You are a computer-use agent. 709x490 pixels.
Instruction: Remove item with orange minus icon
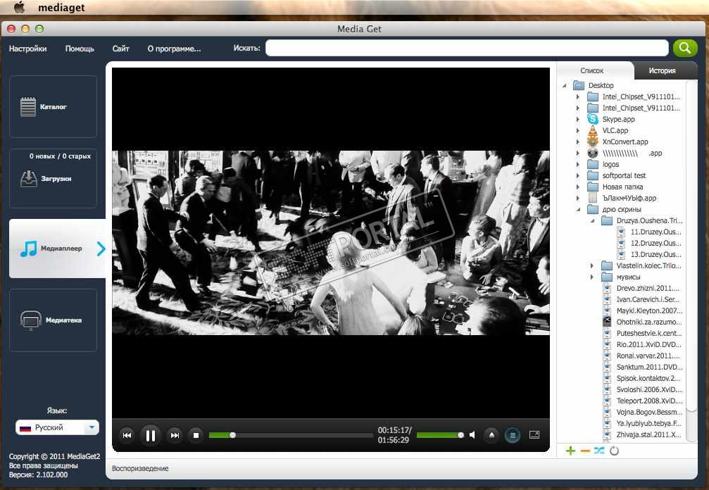coord(585,451)
